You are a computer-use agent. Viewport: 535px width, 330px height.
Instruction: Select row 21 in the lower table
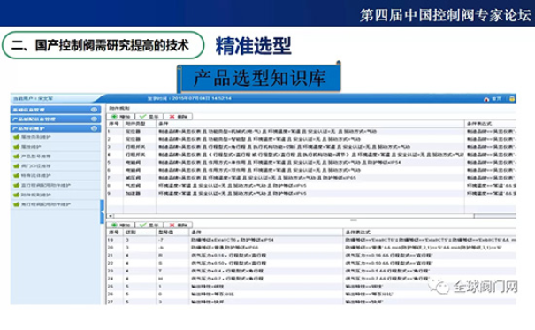point(311,256)
